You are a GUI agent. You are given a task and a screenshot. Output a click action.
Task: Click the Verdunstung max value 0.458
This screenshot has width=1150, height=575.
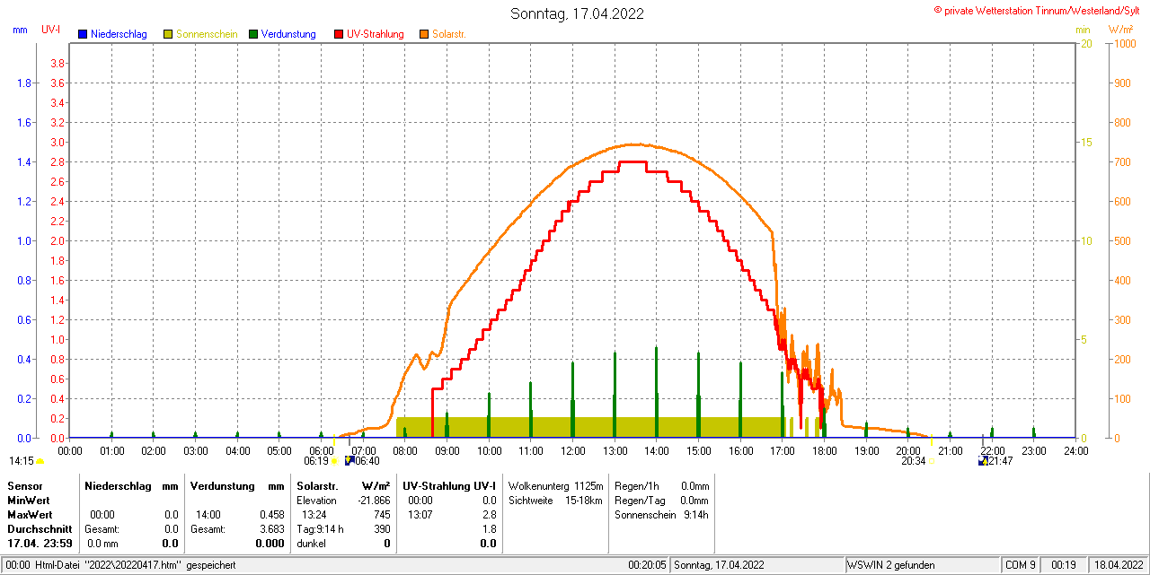pos(270,515)
